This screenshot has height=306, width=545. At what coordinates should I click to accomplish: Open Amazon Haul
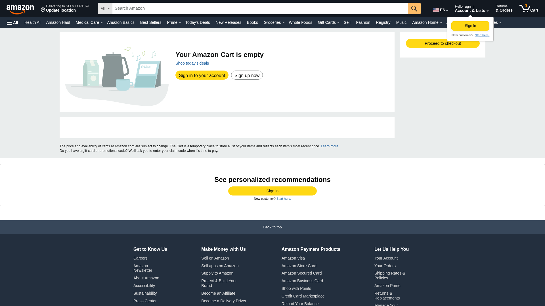(58, 22)
